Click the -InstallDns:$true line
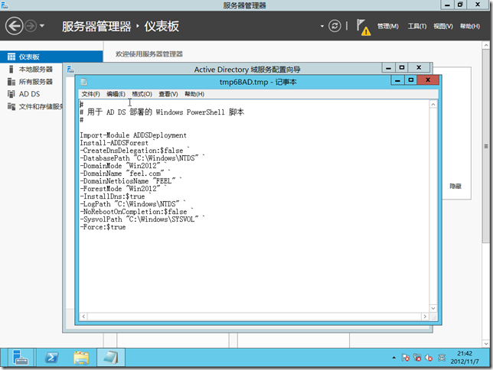 pos(116,196)
